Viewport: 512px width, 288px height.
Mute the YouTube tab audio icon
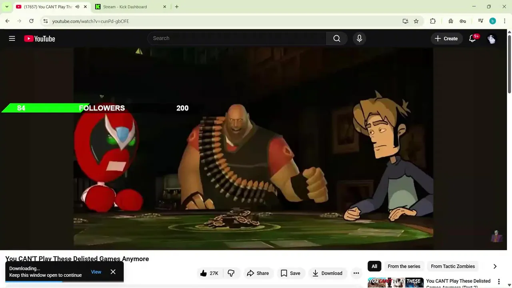click(x=77, y=7)
